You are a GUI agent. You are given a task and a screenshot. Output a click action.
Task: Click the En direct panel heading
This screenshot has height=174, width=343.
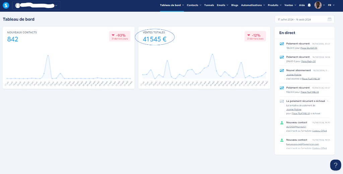pyautogui.click(x=287, y=33)
